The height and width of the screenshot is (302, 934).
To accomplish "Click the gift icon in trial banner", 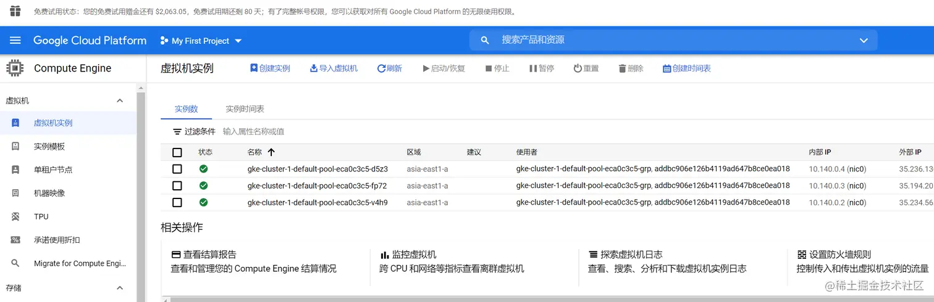I will point(15,11).
